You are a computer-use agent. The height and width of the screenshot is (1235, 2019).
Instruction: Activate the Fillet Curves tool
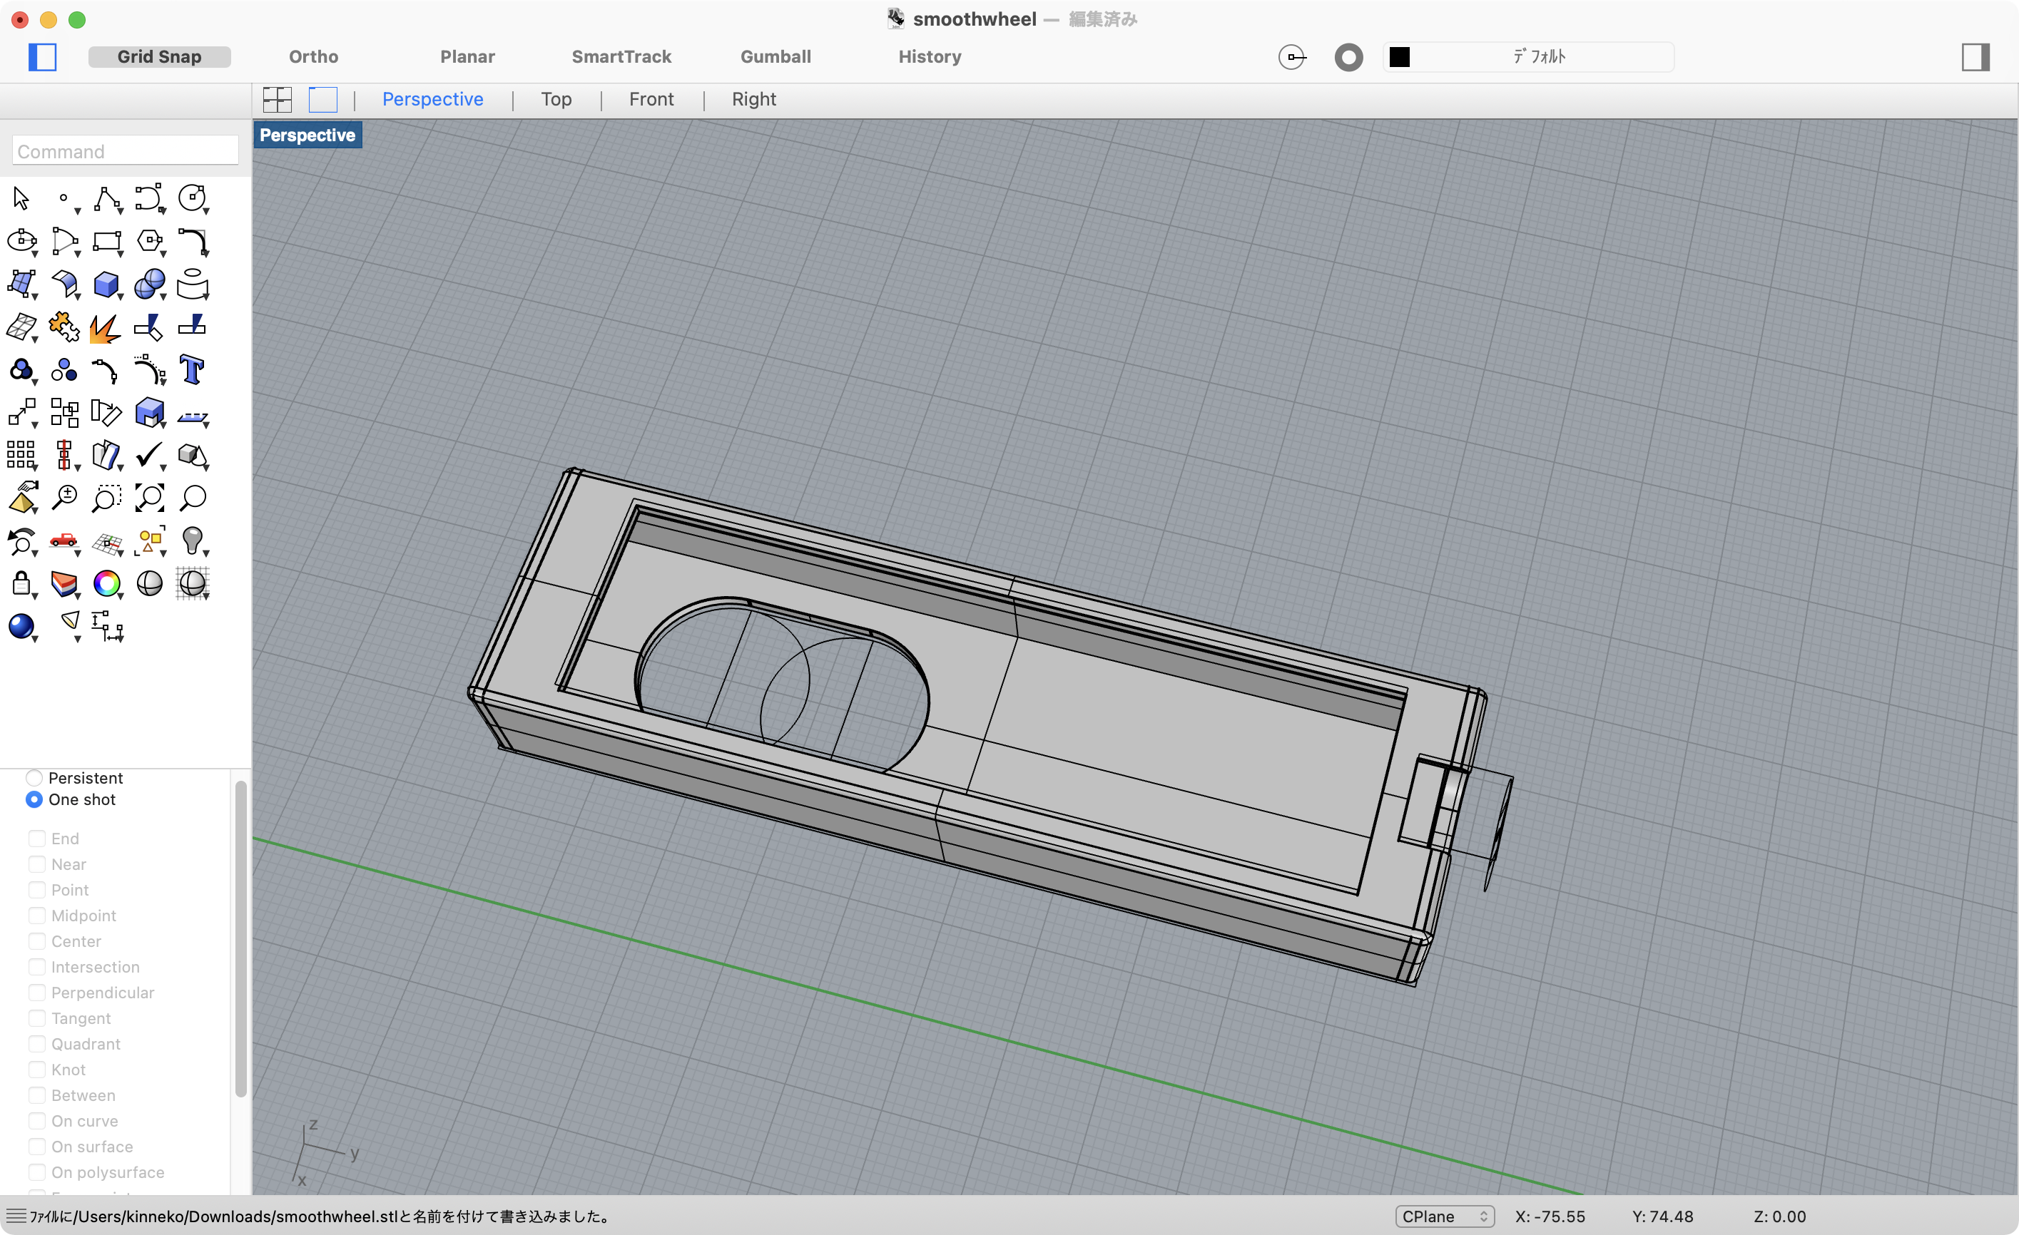[193, 242]
